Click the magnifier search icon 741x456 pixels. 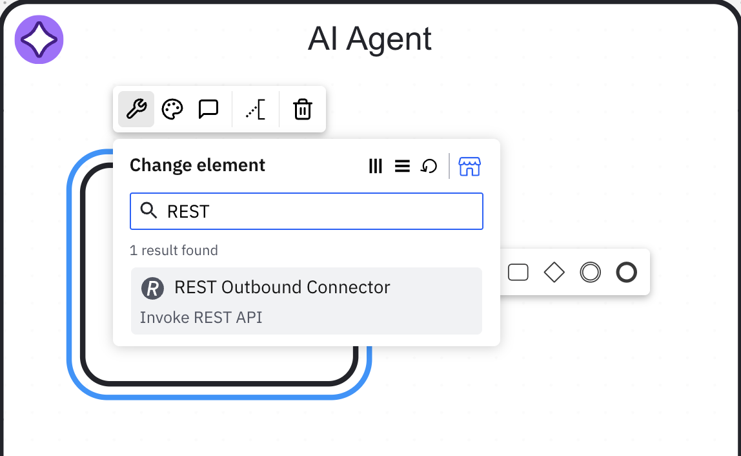click(x=149, y=211)
